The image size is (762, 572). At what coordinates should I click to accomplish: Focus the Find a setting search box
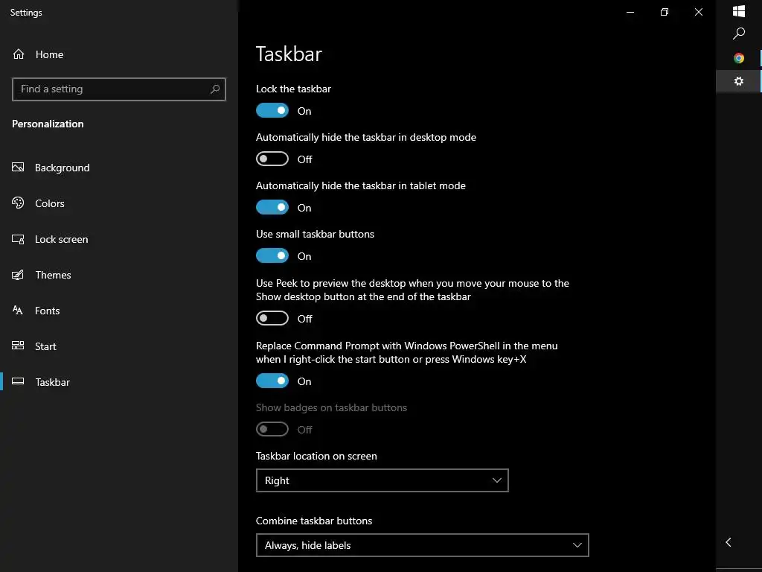[x=112, y=89]
